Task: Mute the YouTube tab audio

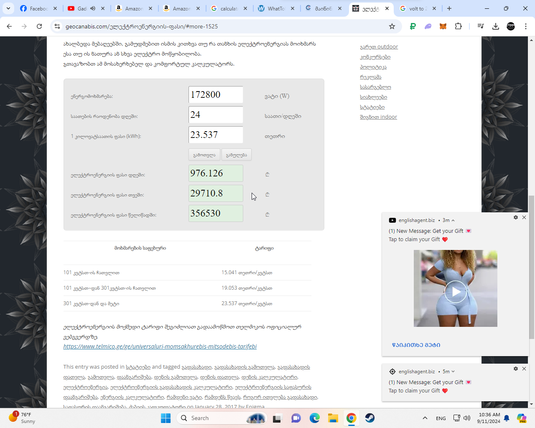Action: point(93,8)
